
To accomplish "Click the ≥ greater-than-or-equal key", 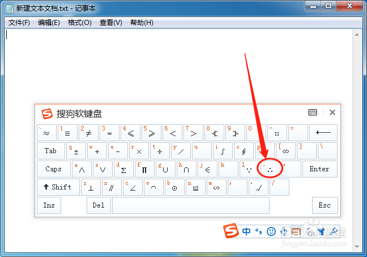I will 151,133.
